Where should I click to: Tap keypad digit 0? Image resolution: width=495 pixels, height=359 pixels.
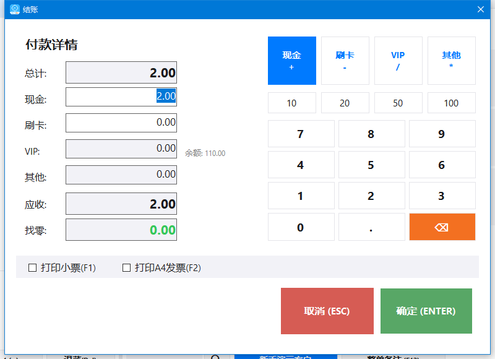[301, 227]
